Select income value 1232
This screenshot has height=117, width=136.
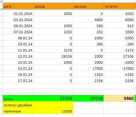coord(53,31)
